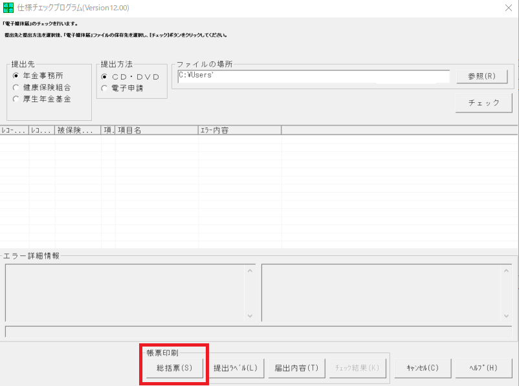The image size is (519, 386).
Task: Print the 総括票(S) summary sheet
Action: coord(175,368)
